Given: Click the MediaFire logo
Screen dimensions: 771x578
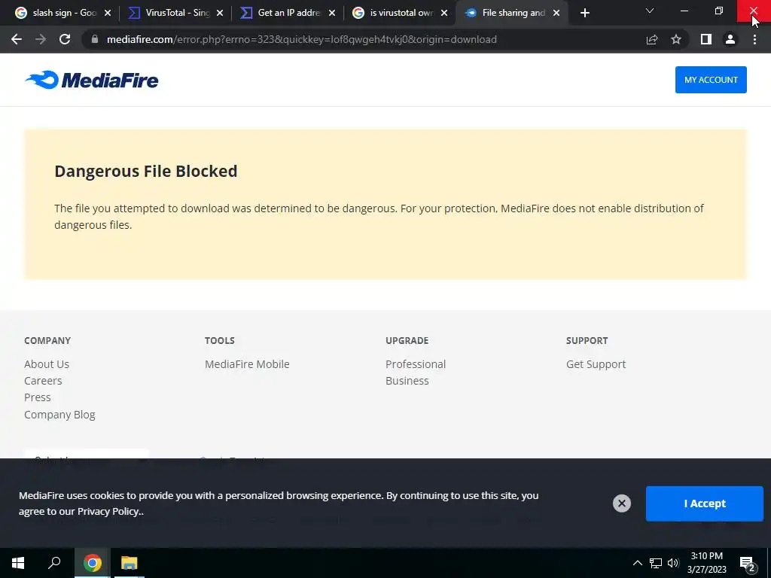Looking at the screenshot, I should (x=91, y=80).
